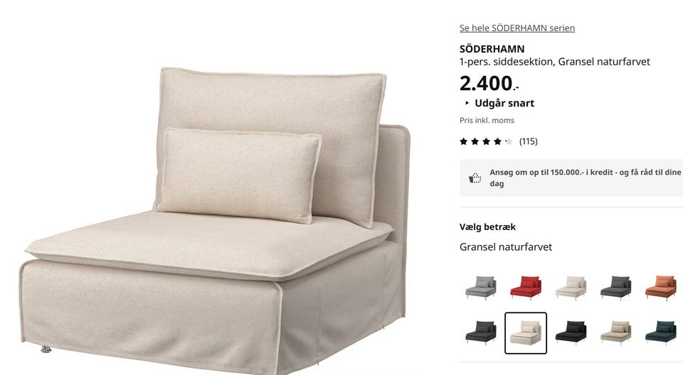Screen dimensions: 683x375
Task: Expand the 'Udgår snart' disclosure arrow
Action: click(x=467, y=103)
